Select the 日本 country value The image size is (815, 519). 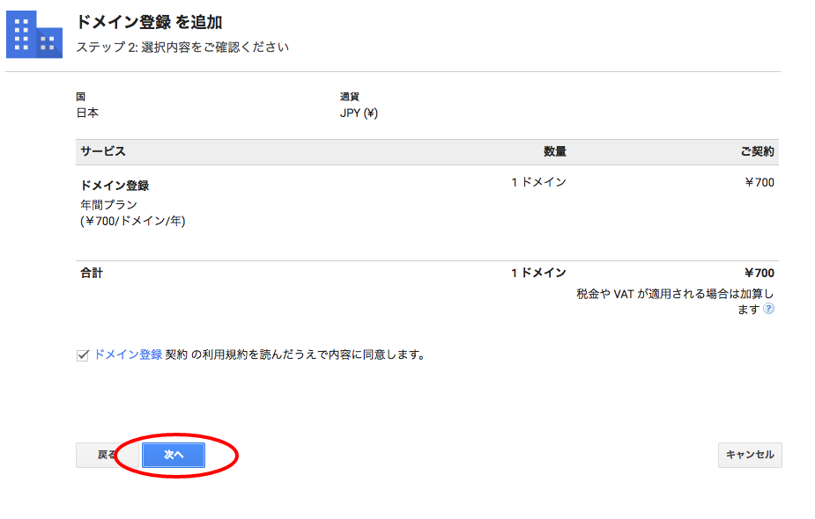pyautogui.click(x=87, y=113)
